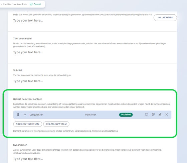
Task: Expand the Longziekten linked item chevron
Action: [x=25, y=115]
